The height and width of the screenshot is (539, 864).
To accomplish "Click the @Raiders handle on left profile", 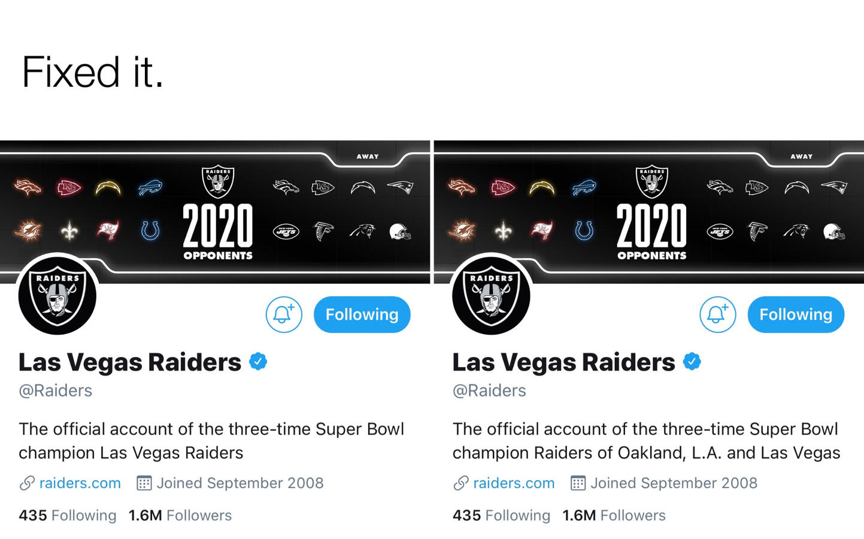I will [56, 390].
